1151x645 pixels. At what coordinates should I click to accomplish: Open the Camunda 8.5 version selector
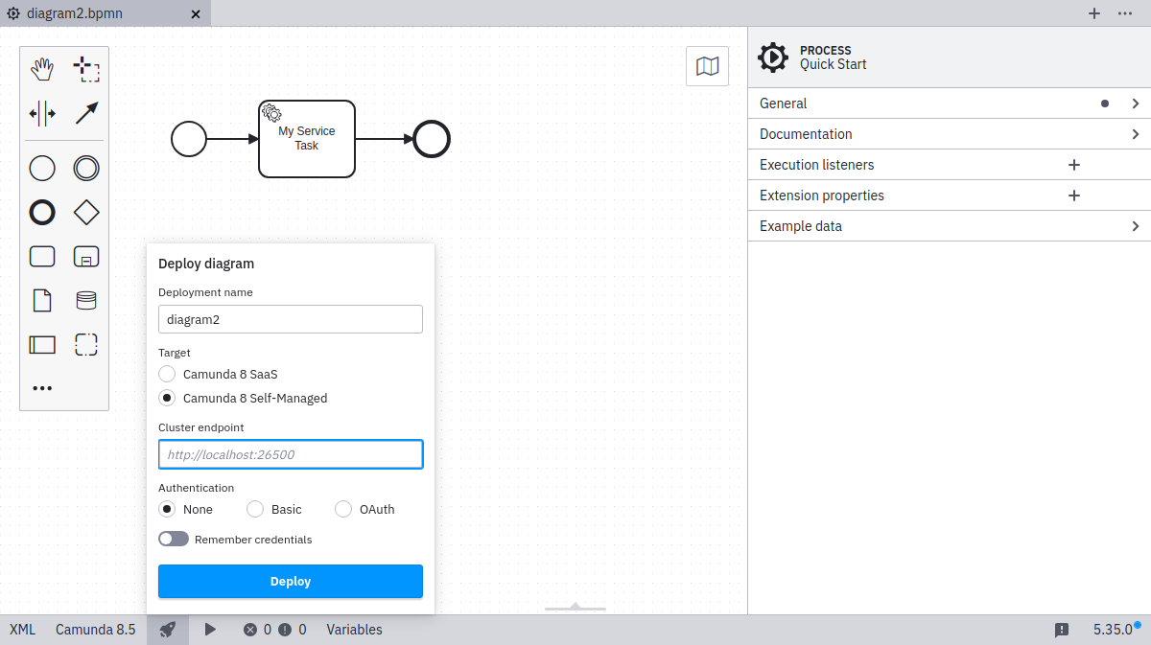click(x=96, y=630)
